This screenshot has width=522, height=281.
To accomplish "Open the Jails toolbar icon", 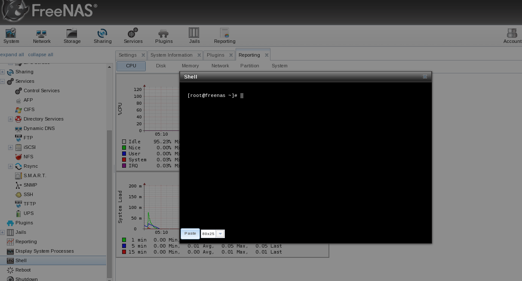I will pyautogui.click(x=194, y=36).
